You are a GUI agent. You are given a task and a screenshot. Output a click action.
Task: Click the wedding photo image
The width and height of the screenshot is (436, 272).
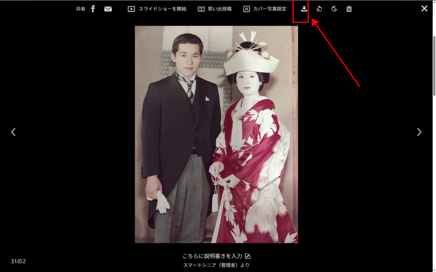click(x=216, y=134)
